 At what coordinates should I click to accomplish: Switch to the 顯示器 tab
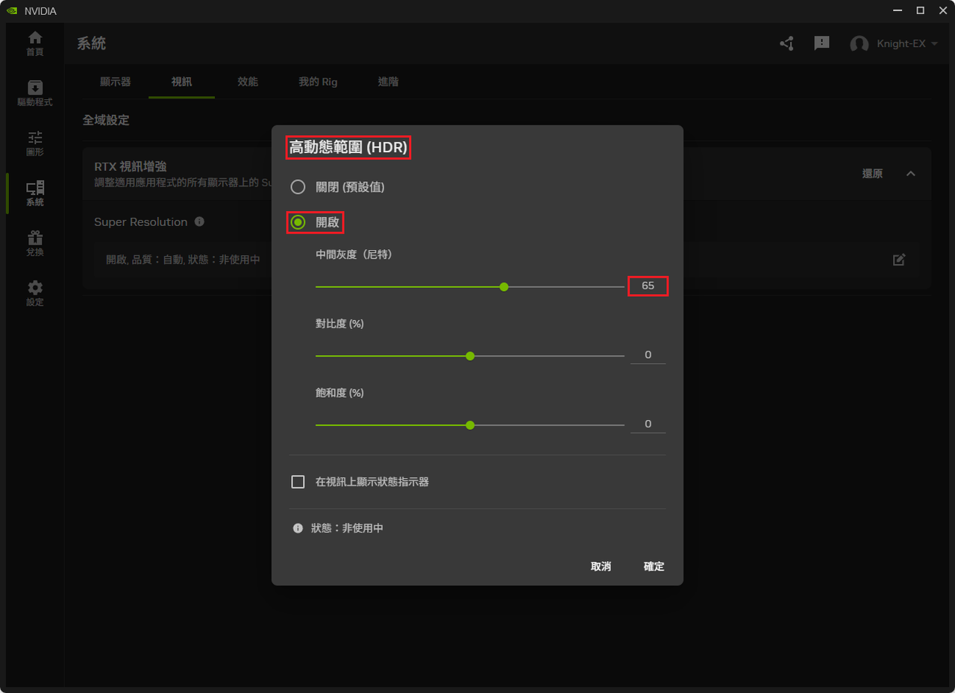tap(116, 81)
